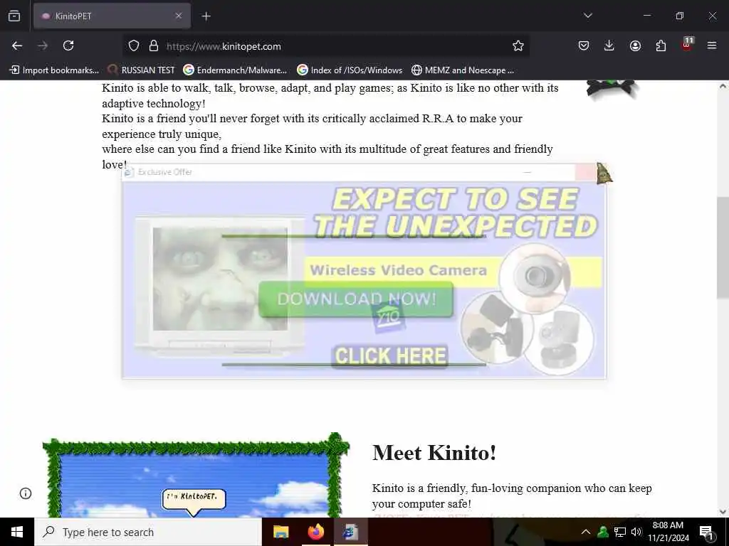Screen dimensions: 729x546
Task: Click the Firefox View icon
Action: point(14,16)
